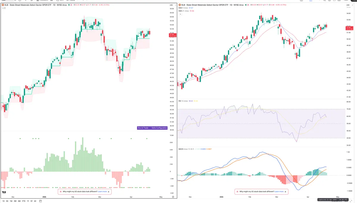Switch the time range to 1M

(11, 201)
